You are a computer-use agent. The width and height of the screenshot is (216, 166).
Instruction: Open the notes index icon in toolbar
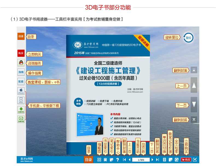point(111,160)
